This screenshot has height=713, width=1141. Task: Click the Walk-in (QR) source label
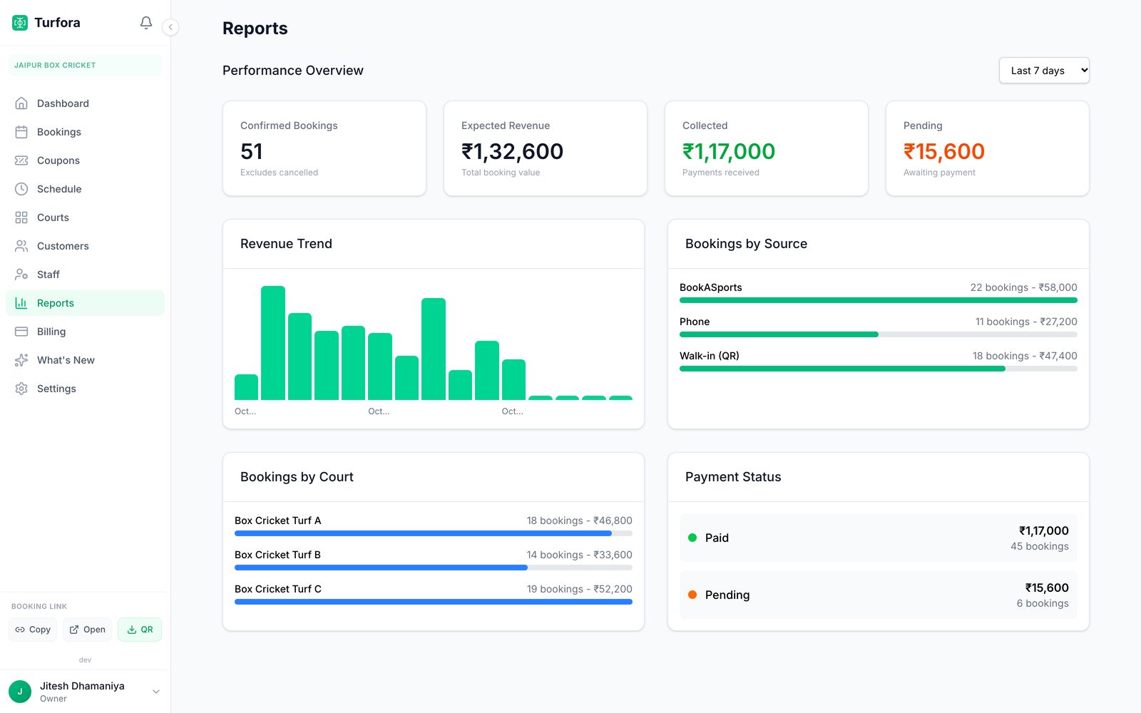coord(710,356)
